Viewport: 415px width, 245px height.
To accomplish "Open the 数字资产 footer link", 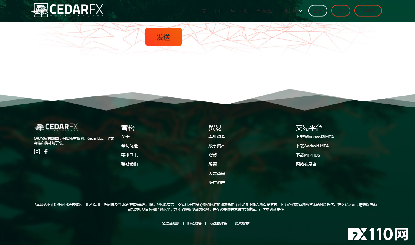I will 217,146.
